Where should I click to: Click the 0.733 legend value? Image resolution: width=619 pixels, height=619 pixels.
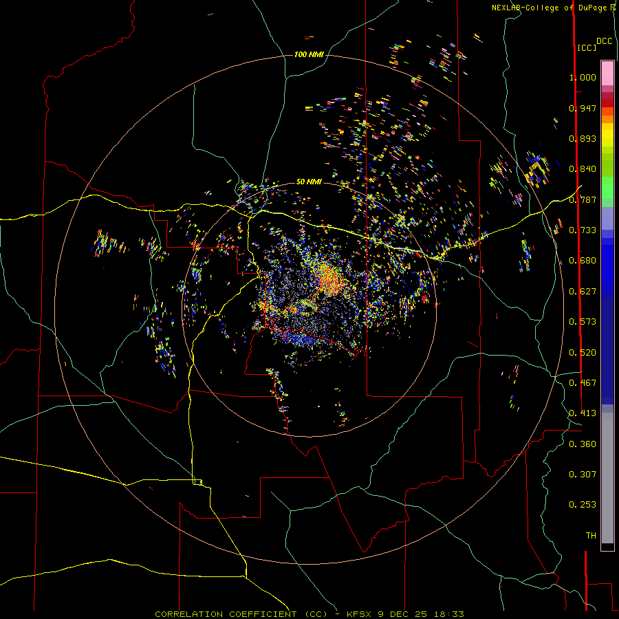coord(583,230)
